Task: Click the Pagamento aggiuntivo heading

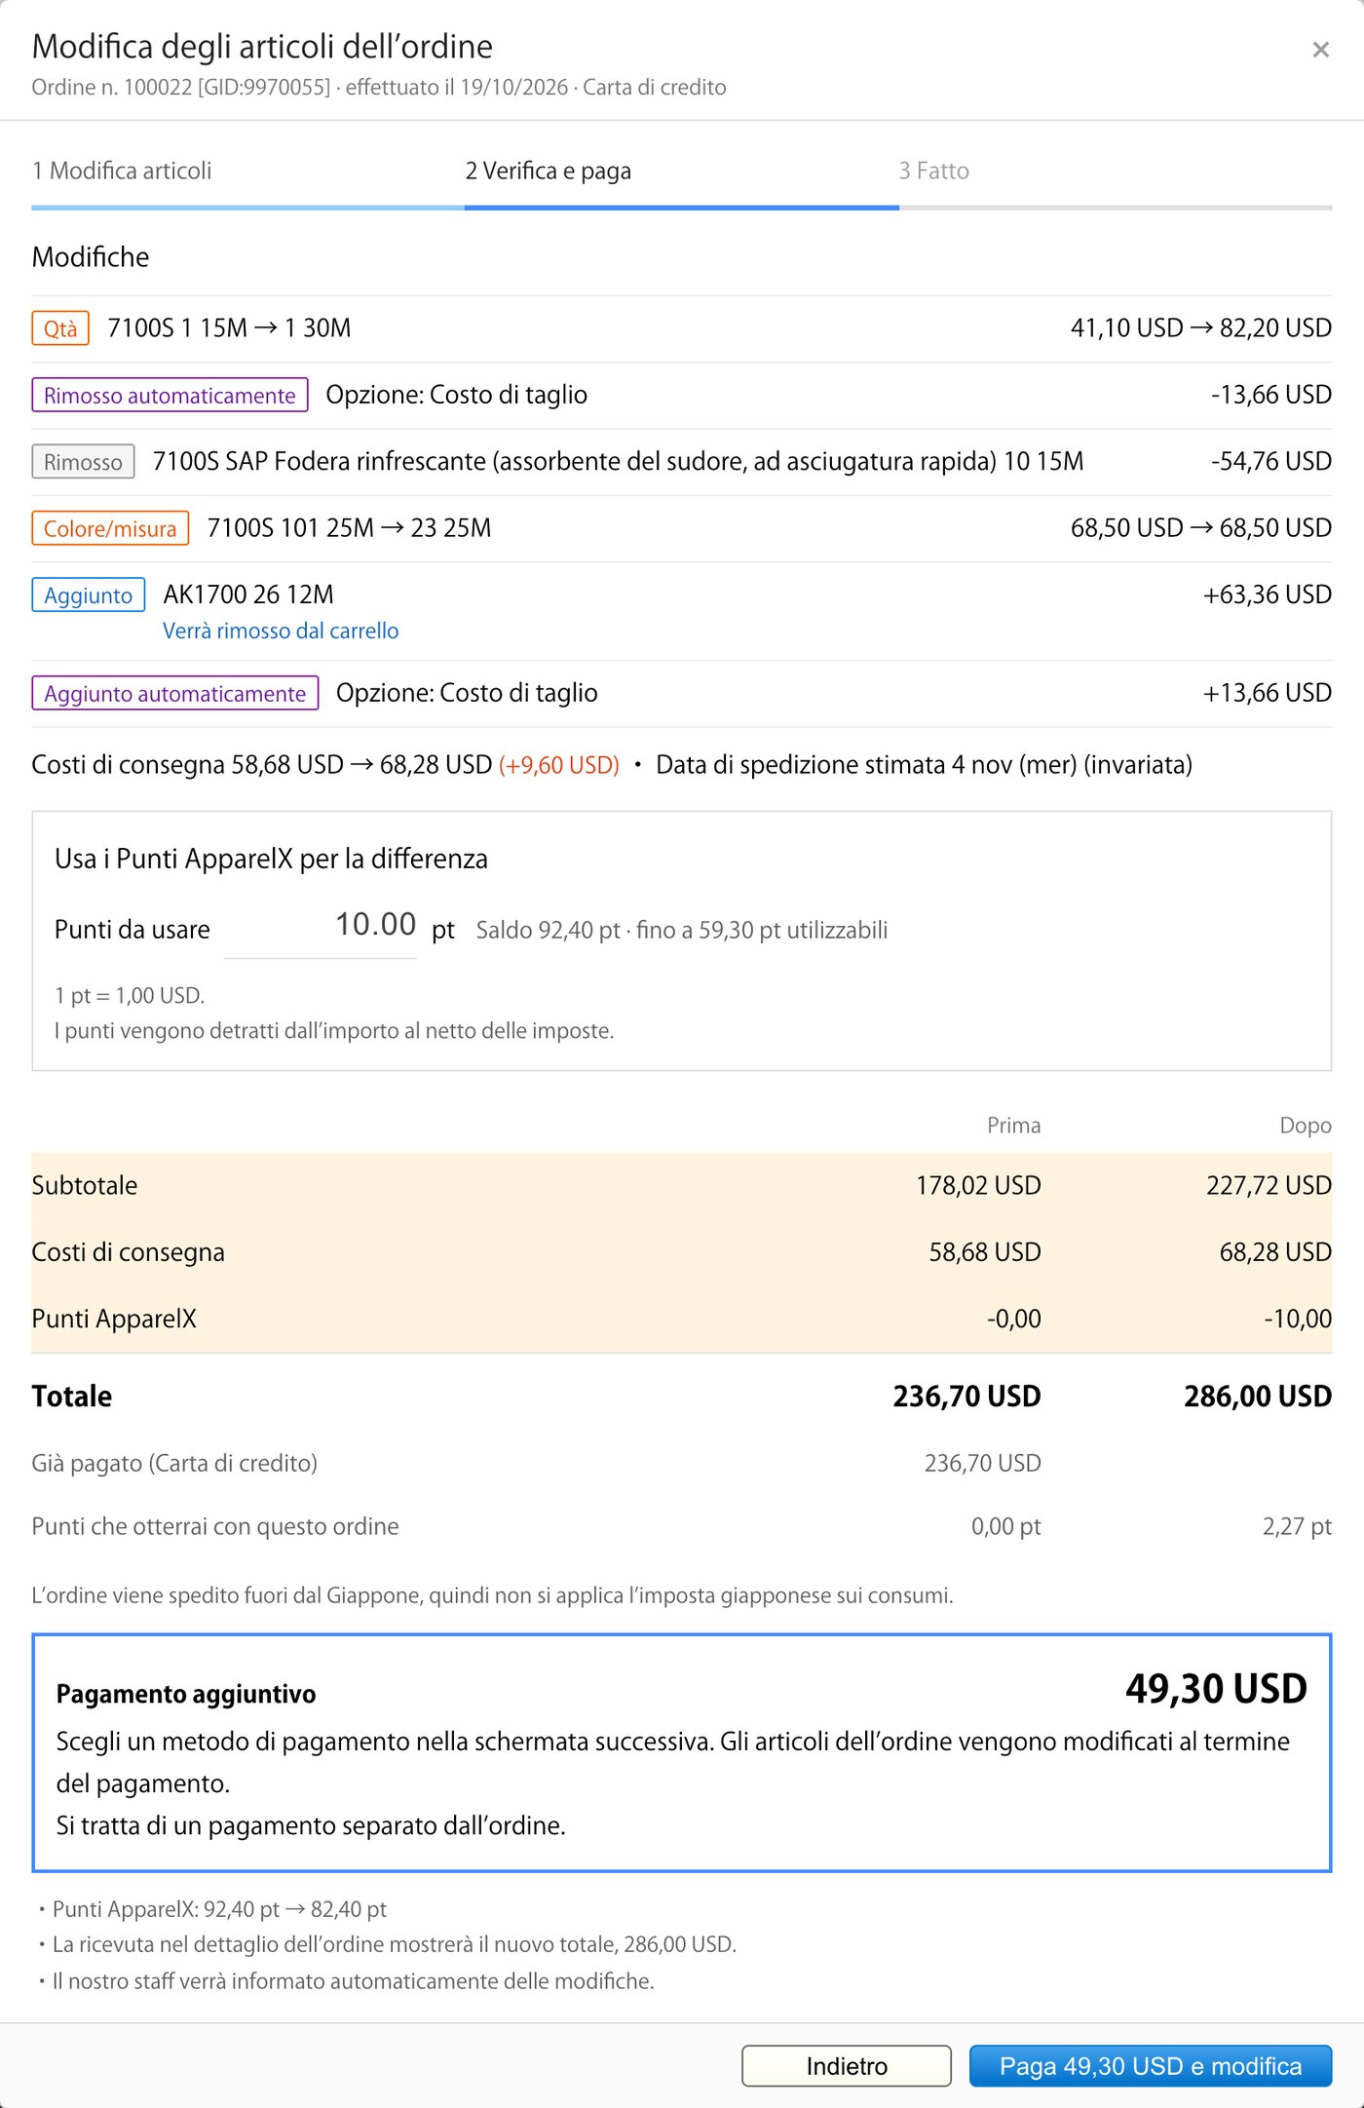Action: (x=186, y=1694)
